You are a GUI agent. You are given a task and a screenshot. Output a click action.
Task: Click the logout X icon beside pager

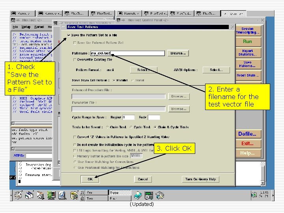(82, 192)
